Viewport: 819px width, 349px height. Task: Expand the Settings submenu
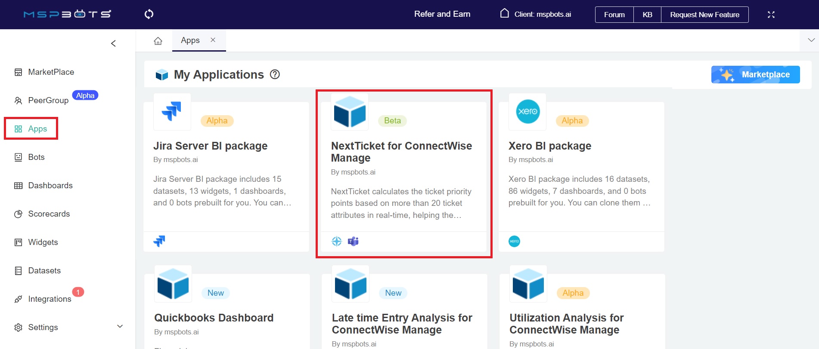[120, 327]
